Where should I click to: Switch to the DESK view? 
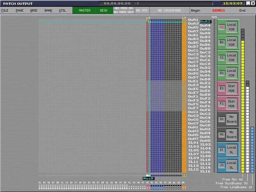[x=104, y=11]
